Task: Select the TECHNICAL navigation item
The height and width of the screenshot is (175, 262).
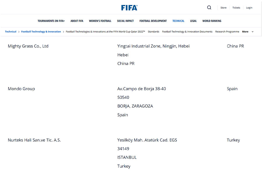Action: (x=178, y=21)
